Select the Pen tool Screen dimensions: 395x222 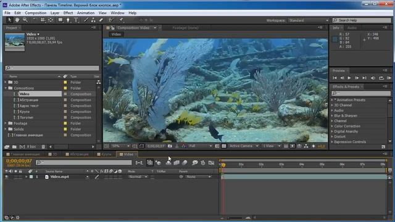[68, 20]
